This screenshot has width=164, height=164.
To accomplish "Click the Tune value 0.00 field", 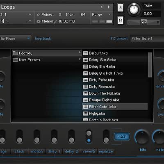I will pyautogui.click(x=148, y=14).
